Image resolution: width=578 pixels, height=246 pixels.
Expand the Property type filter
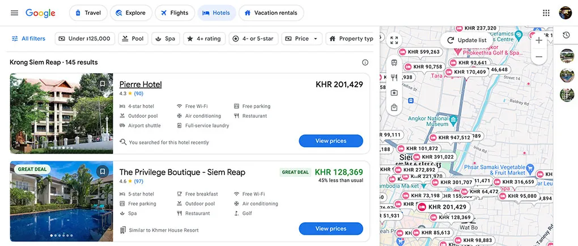point(350,39)
